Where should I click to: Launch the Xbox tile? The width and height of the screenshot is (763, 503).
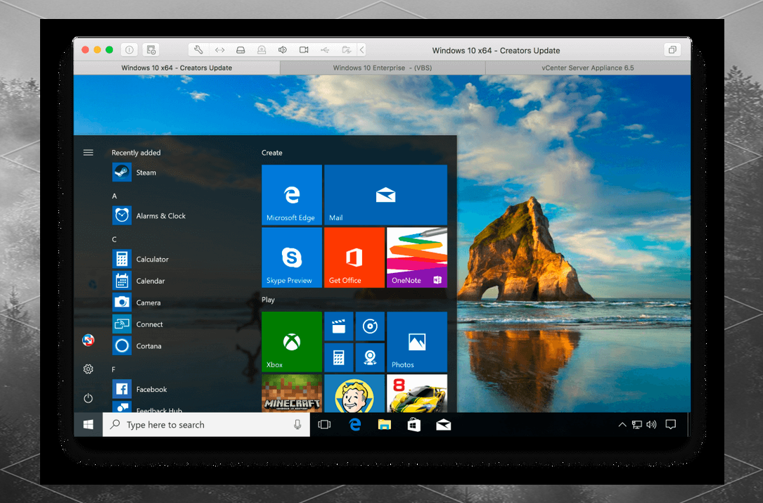[291, 342]
